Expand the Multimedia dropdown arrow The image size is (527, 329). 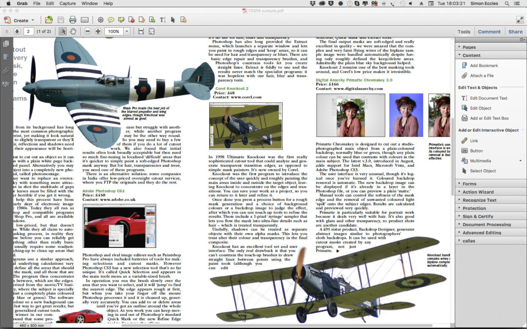pos(520,161)
